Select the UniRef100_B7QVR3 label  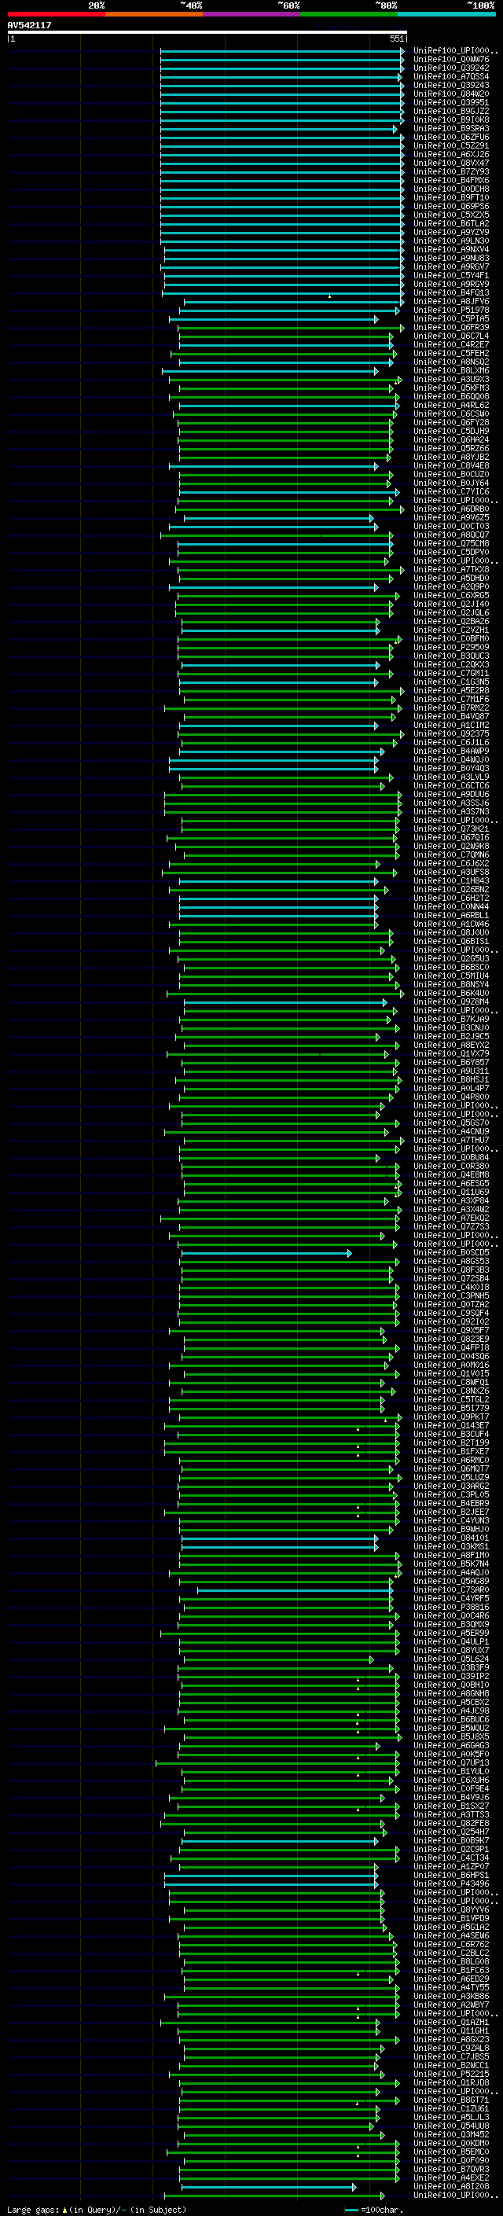(451, 2169)
